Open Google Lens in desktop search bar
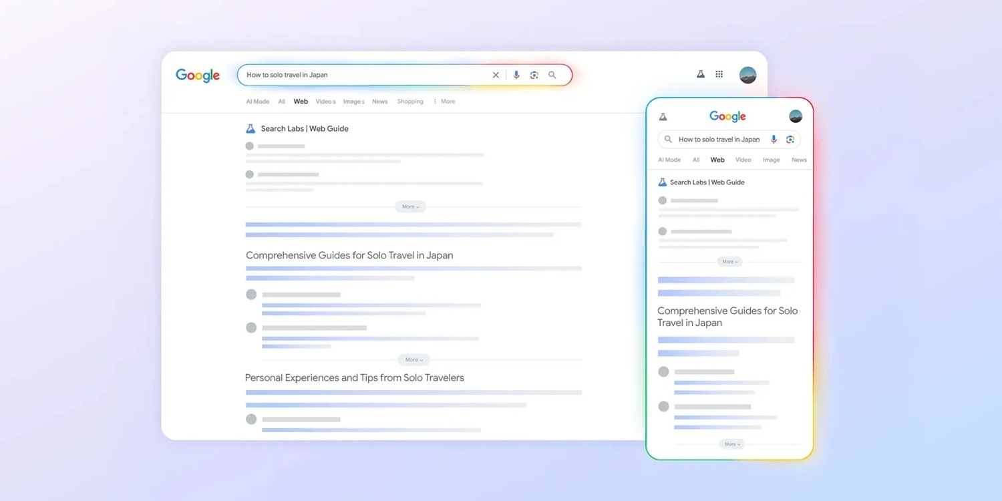Viewport: 1002px width, 501px height. pos(534,75)
